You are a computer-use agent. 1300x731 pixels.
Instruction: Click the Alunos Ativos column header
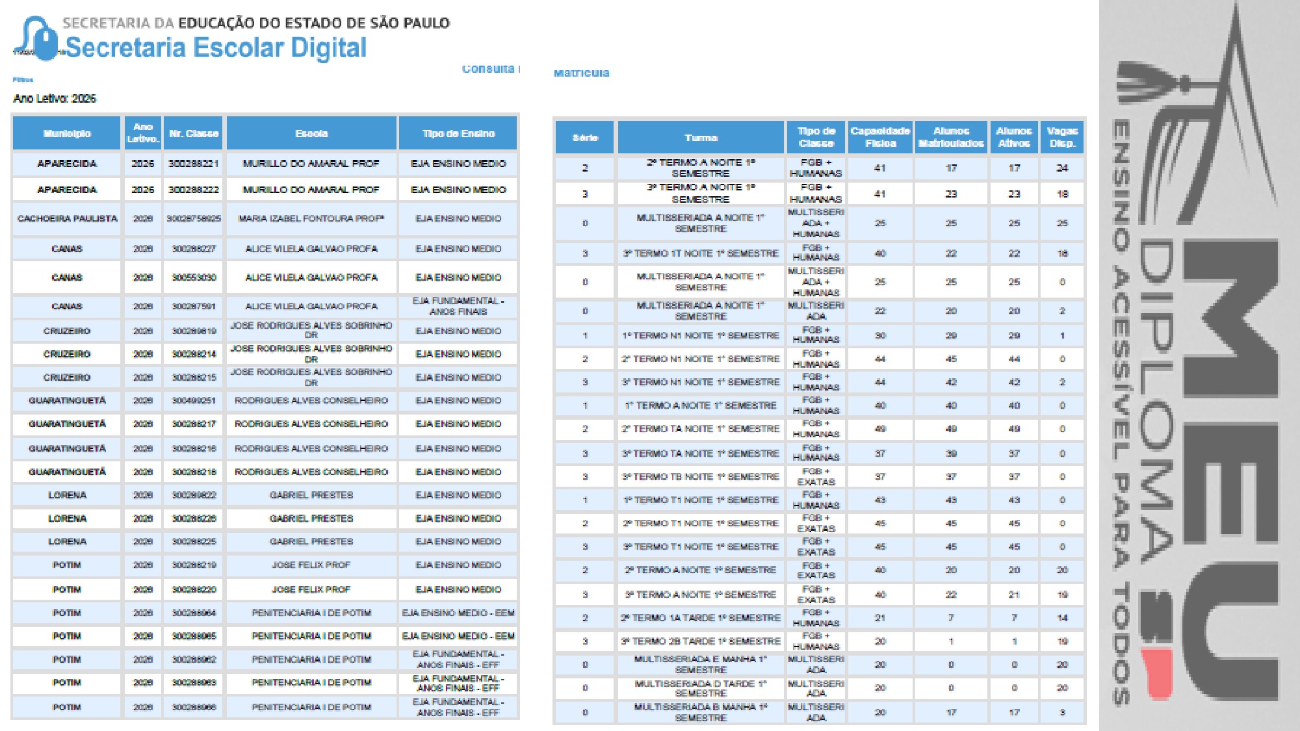point(1014,138)
